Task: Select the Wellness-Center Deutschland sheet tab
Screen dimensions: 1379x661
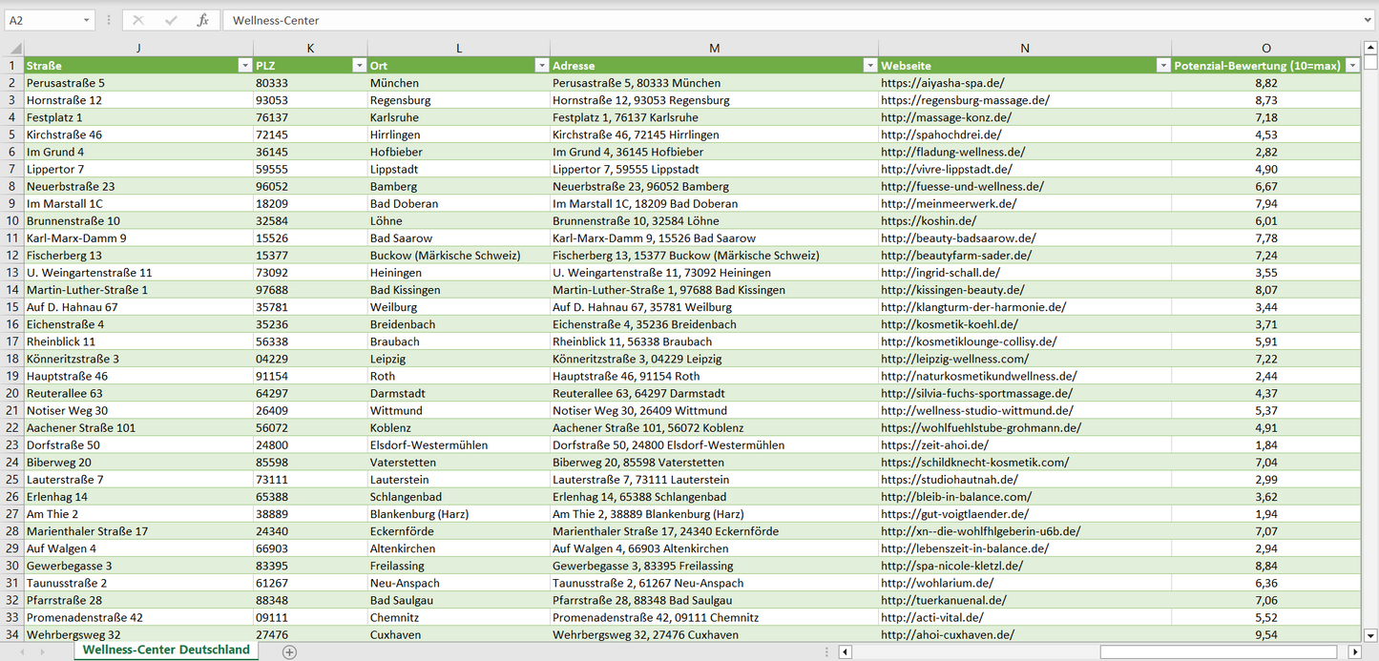Action: 166,651
